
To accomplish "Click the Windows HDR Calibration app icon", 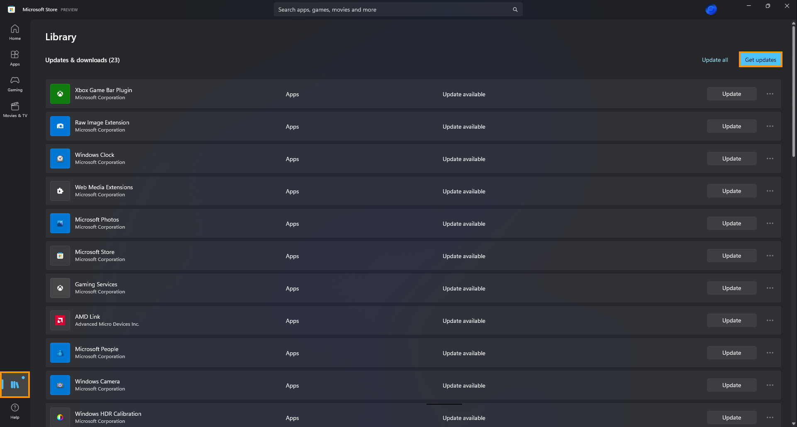I will coord(60,417).
